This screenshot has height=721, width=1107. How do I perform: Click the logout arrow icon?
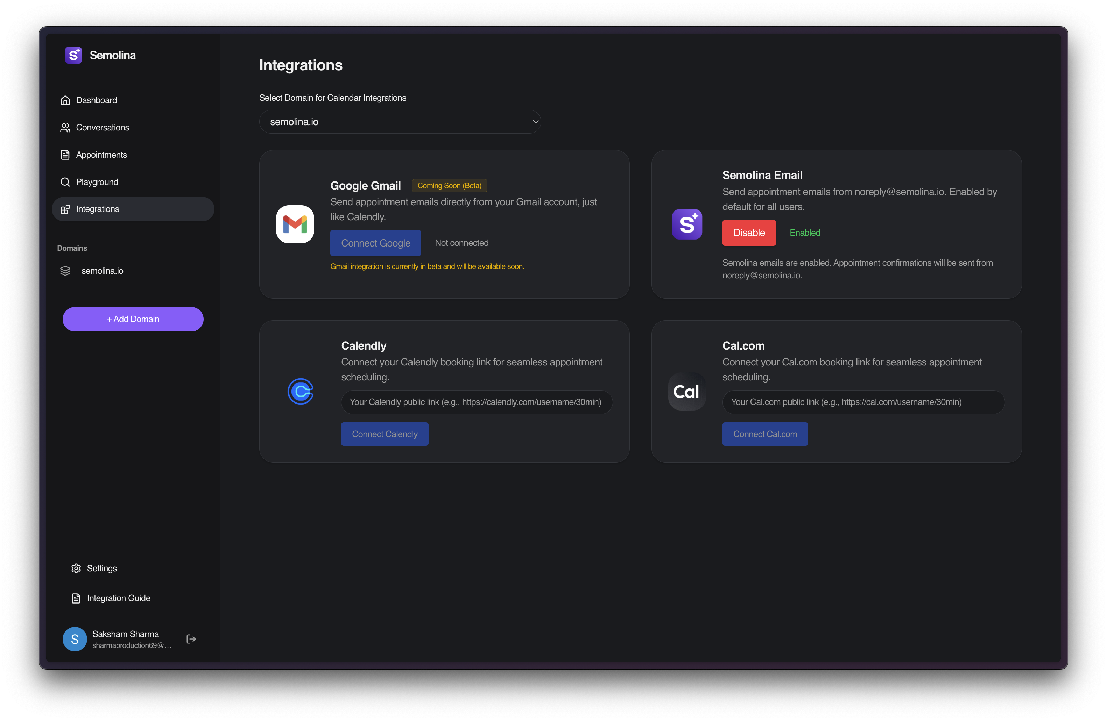pyautogui.click(x=191, y=639)
